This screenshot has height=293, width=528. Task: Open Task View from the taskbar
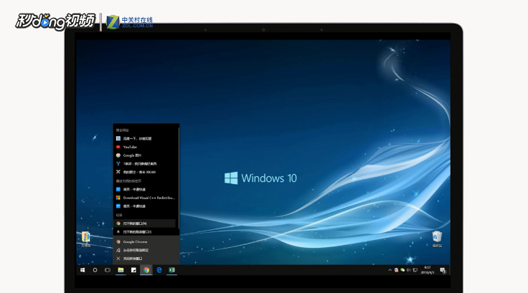click(108, 270)
